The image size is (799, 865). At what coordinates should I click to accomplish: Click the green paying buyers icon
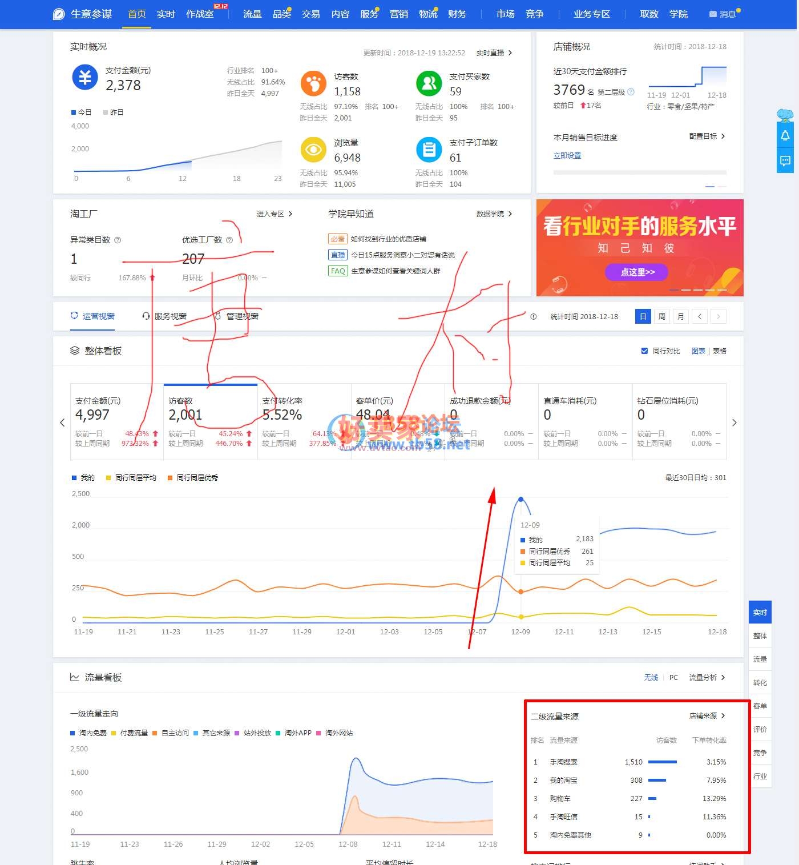(429, 84)
